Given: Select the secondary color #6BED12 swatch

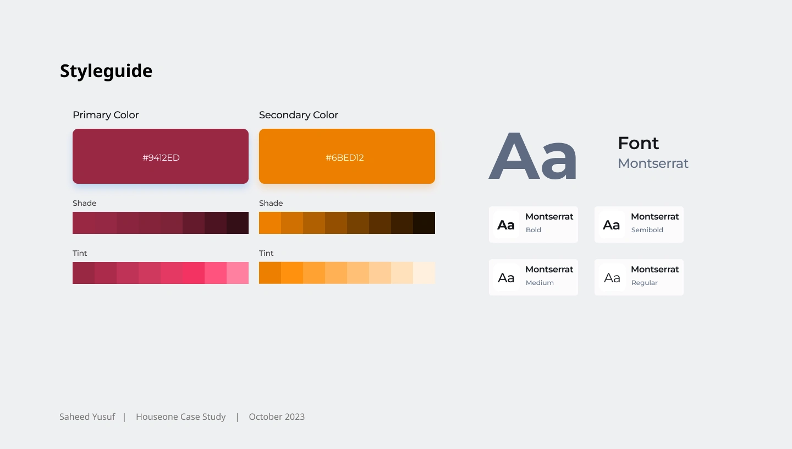Looking at the screenshot, I should pyautogui.click(x=347, y=156).
